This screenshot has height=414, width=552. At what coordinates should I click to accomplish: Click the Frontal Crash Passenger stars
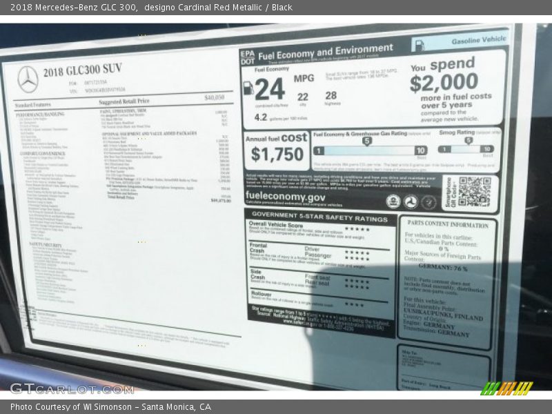[357, 258]
